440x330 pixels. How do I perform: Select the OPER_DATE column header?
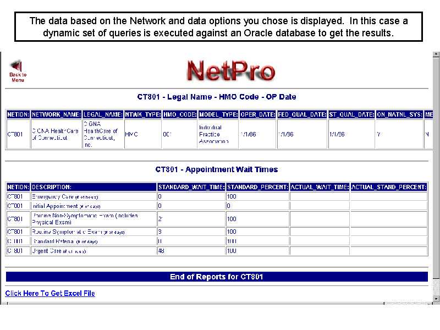(x=257, y=115)
